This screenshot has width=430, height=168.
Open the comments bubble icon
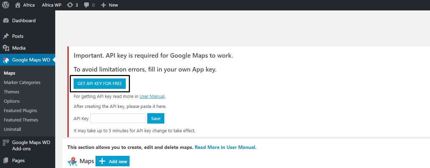click(x=86, y=5)
